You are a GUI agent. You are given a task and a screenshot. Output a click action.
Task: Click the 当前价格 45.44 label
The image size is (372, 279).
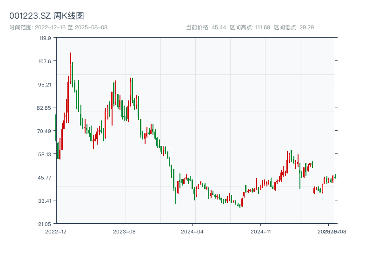[206, 27]
